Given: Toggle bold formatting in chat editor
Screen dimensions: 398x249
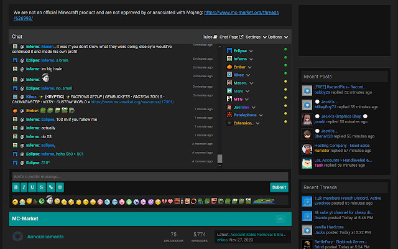Looking at the screenshot, I should 16,187.
